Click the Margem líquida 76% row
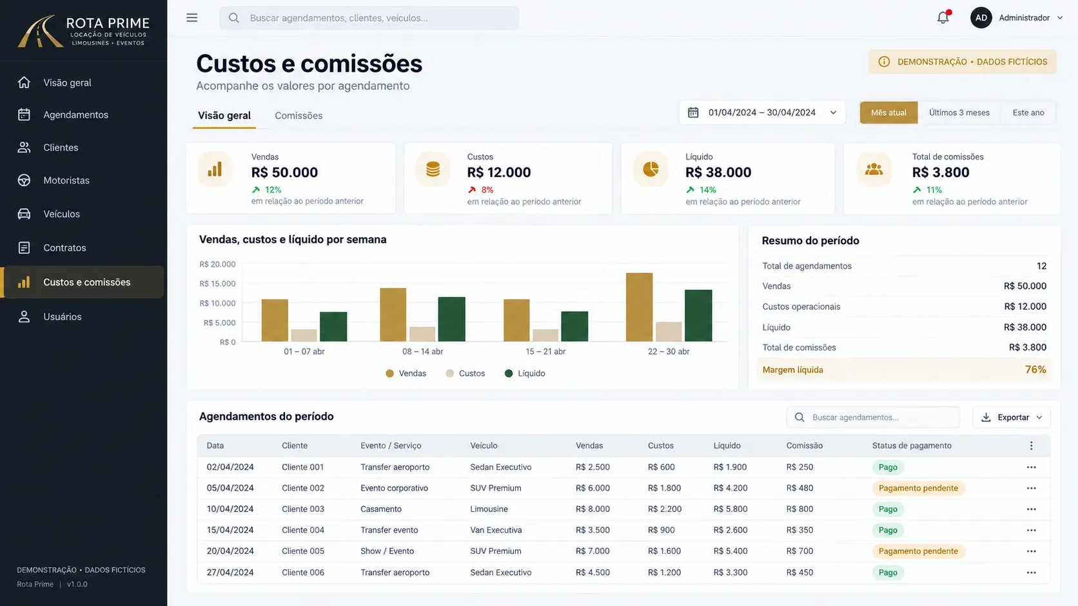 coord(904,370)
